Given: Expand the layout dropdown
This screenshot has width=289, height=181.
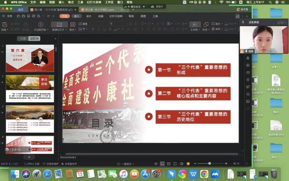Looking at the screenshot, I should pos(73,29).
